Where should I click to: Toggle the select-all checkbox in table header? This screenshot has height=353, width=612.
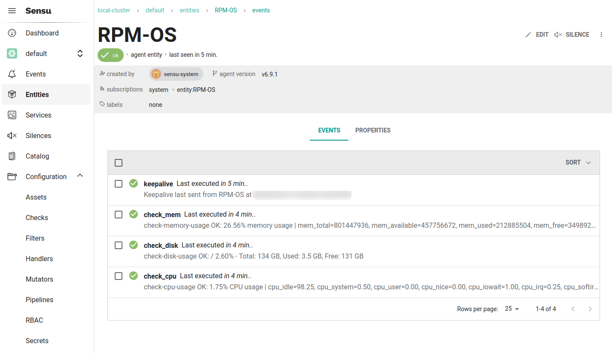coord(119,163)
